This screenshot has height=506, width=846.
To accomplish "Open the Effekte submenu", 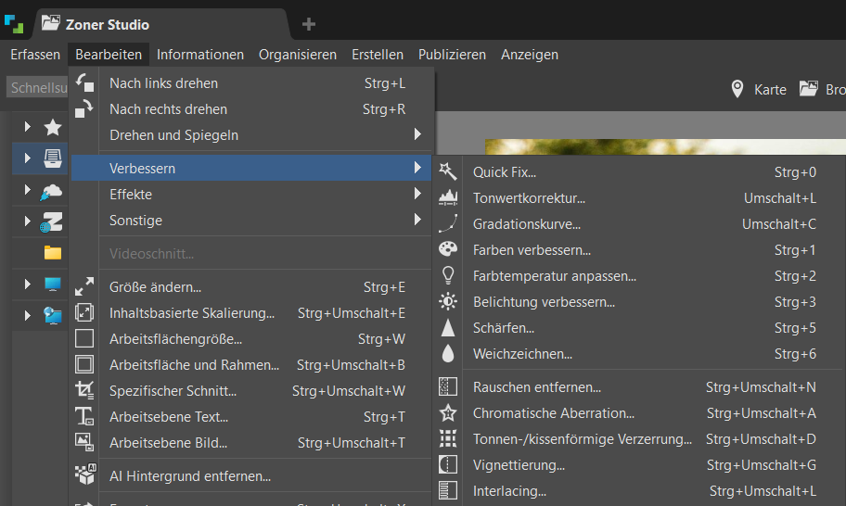I will click(x=252, y=194).
